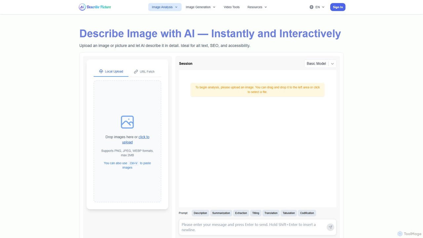Click the 'Upload an image or picture' subtitle
Viewport: 423px width, 238px height.
165,46
